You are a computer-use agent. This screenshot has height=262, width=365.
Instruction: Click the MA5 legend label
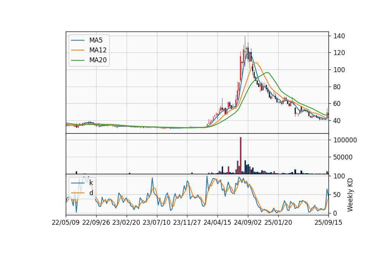96,40
